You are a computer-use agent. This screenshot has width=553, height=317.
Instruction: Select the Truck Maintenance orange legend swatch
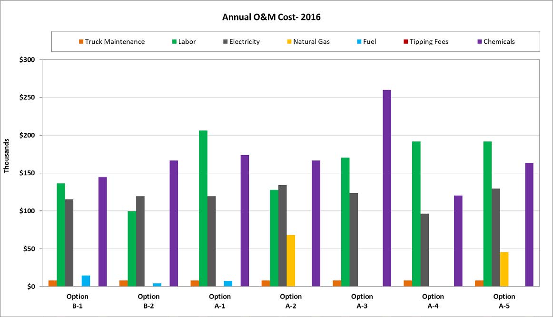[x=81, y=42]
